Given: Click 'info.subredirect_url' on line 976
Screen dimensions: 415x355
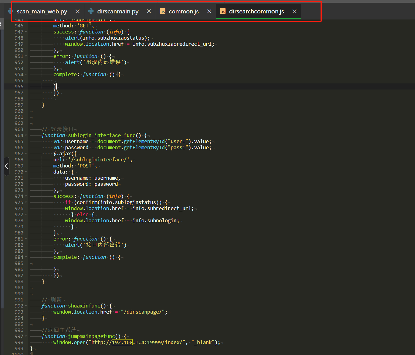Looking at the screenshot, I should coord(161,208).
